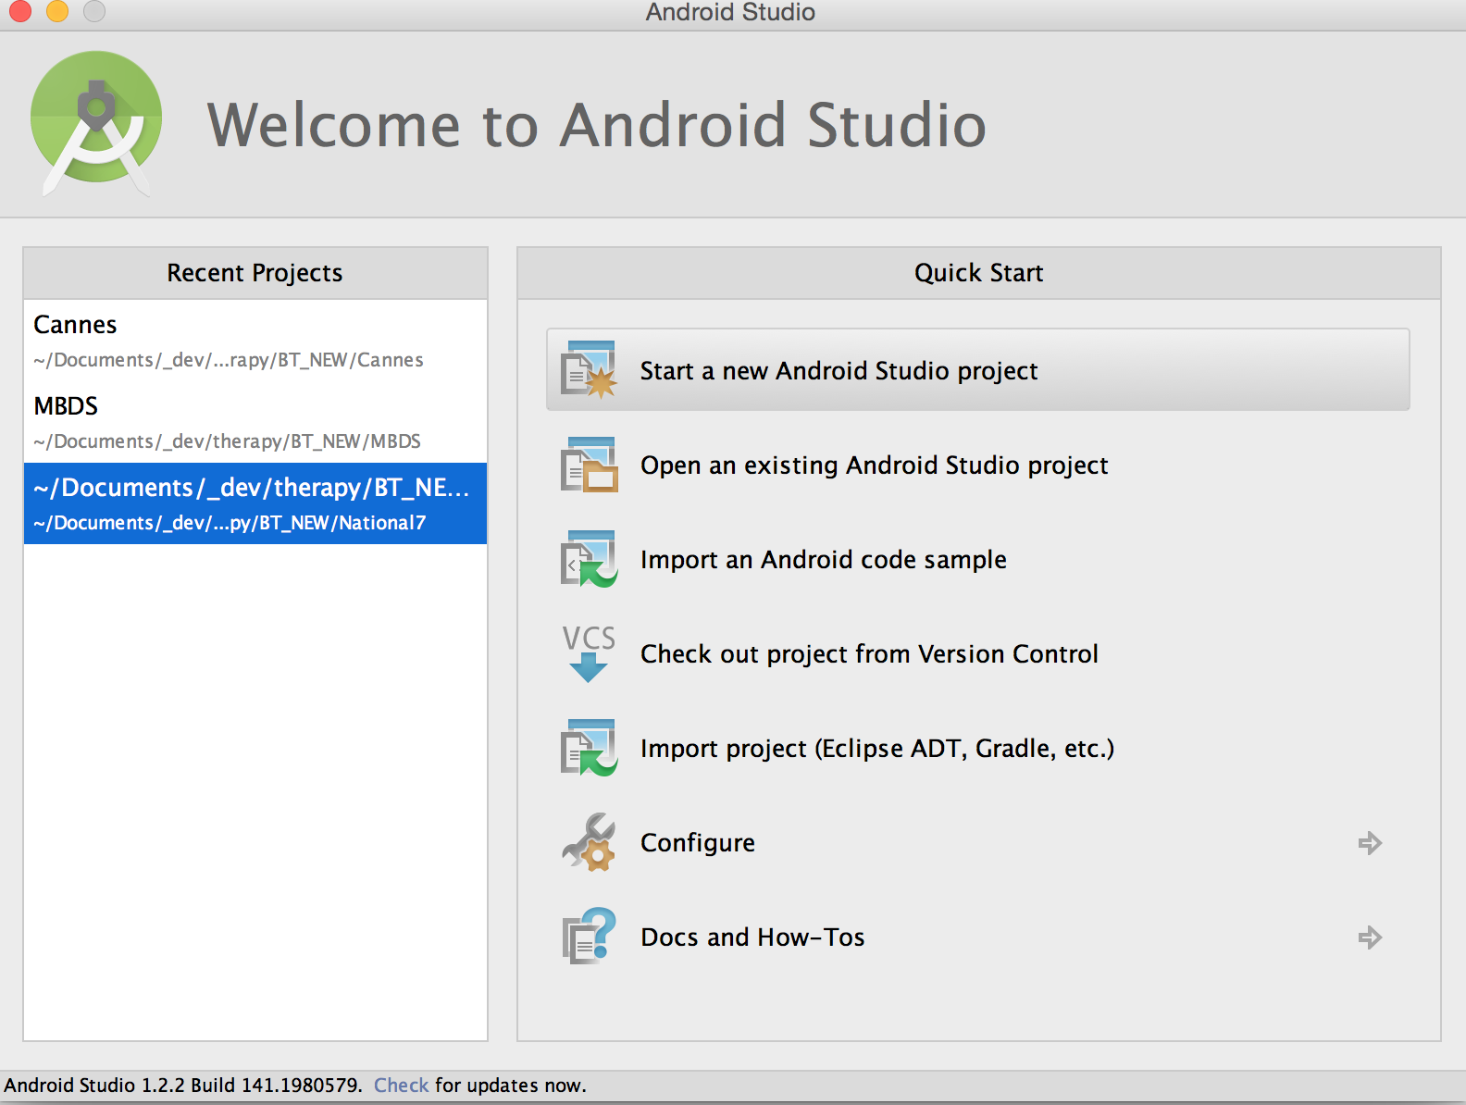Open the Configure option label

(x=698, y=843)
